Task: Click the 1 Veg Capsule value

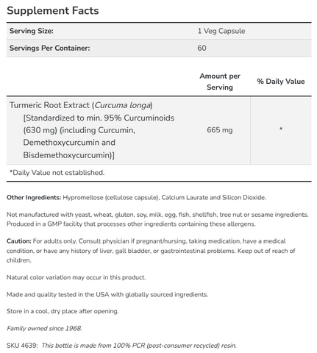Action: (x=221, y=31)
